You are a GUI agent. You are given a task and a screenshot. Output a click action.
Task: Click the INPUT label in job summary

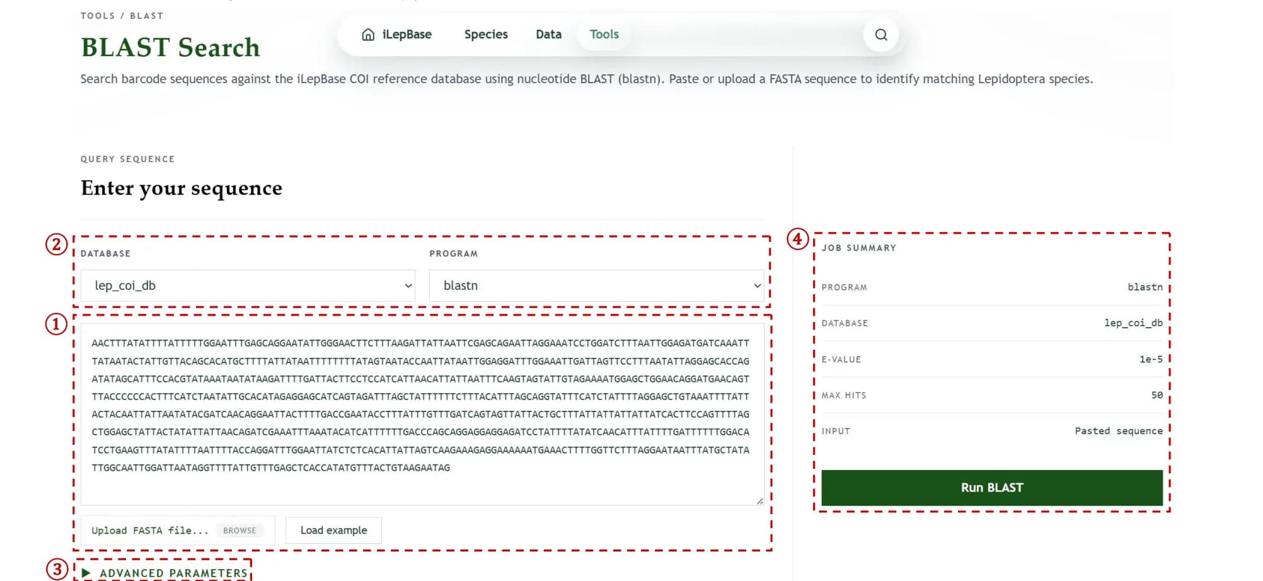click(x=836, y=431)
